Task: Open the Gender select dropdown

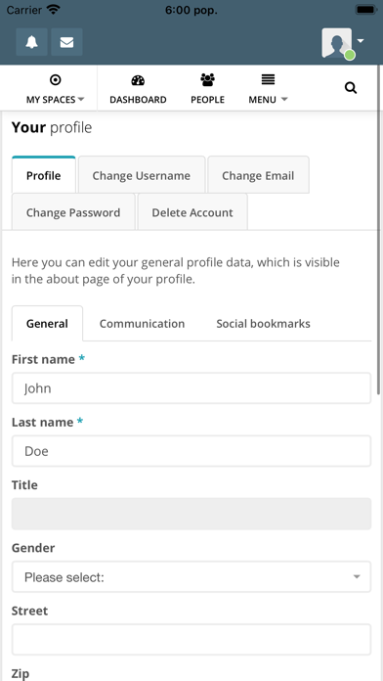Action: click(x=191, y=576)
